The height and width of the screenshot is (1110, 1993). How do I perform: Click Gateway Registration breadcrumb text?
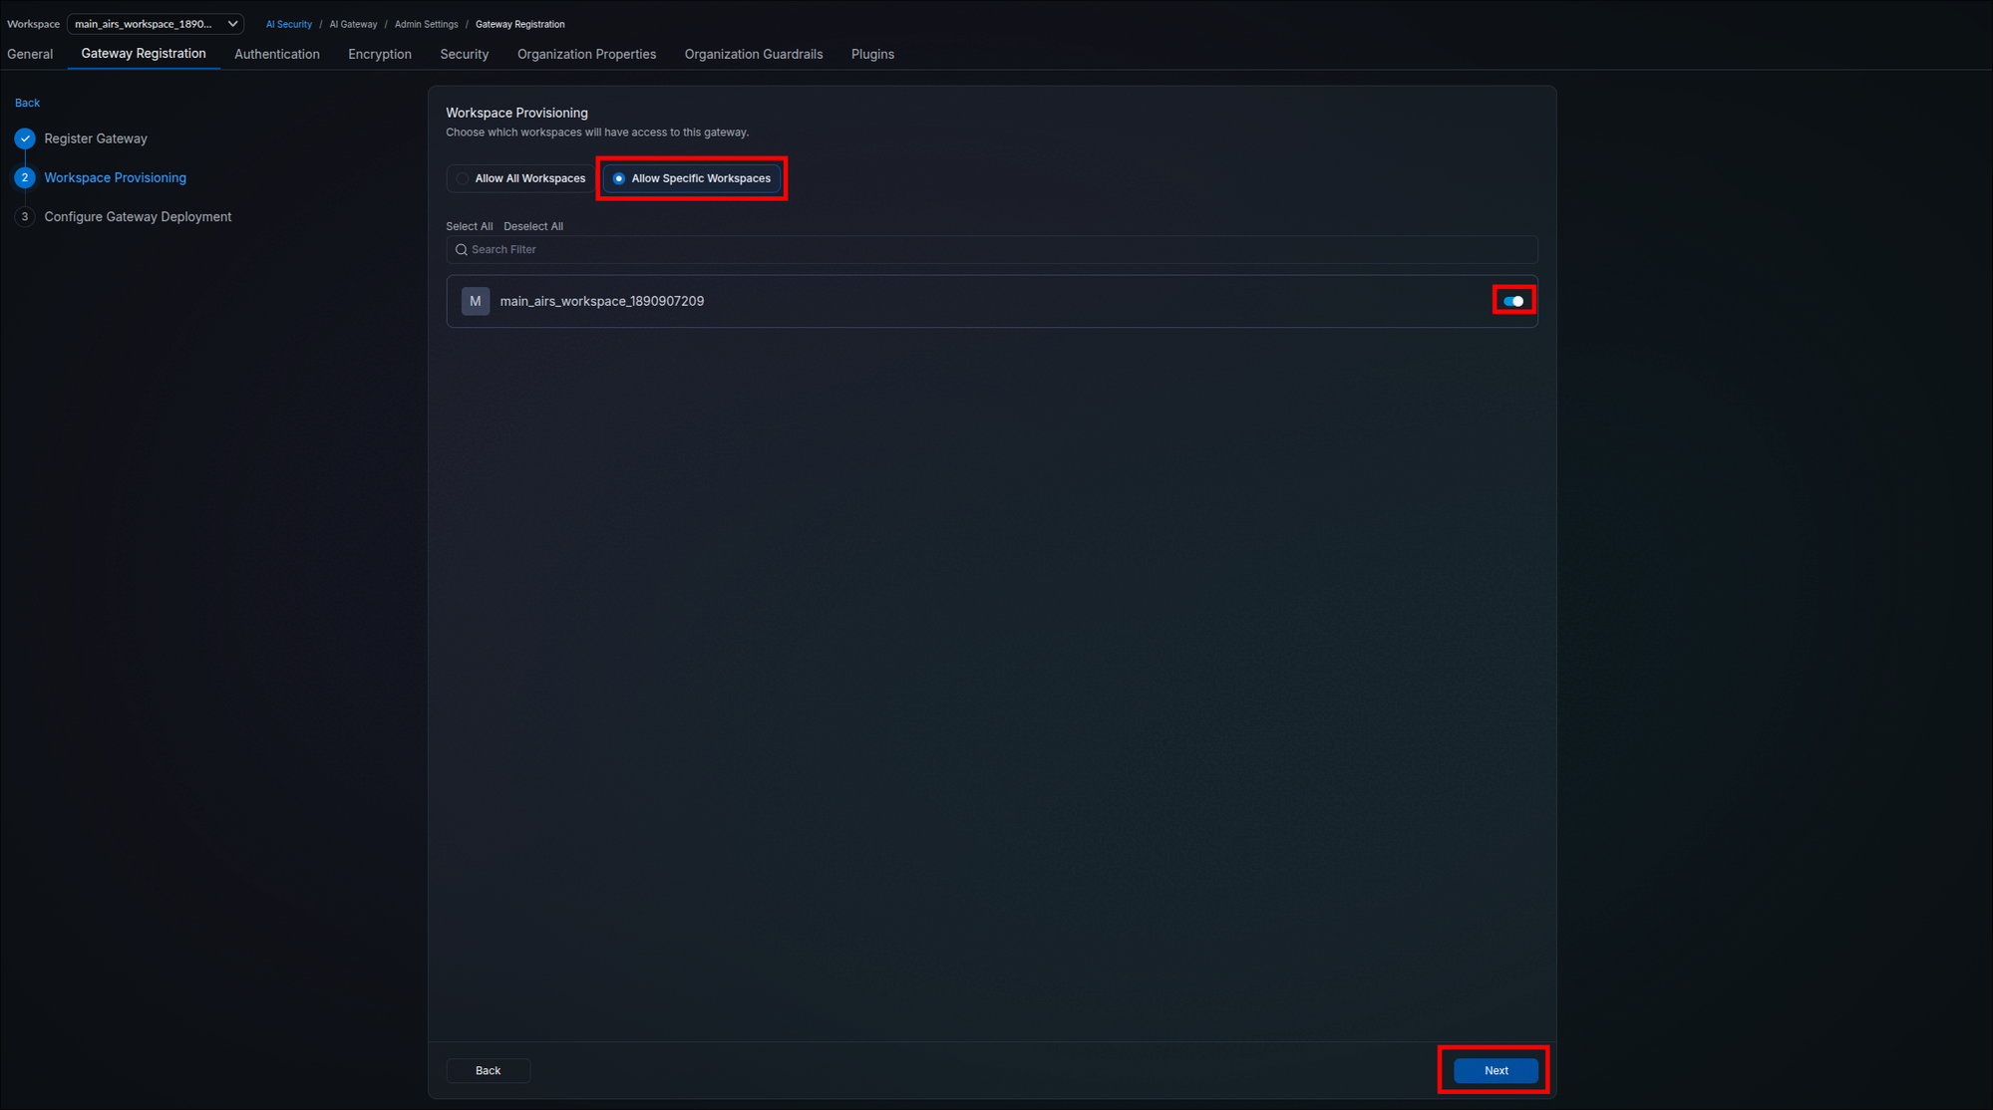520,24
